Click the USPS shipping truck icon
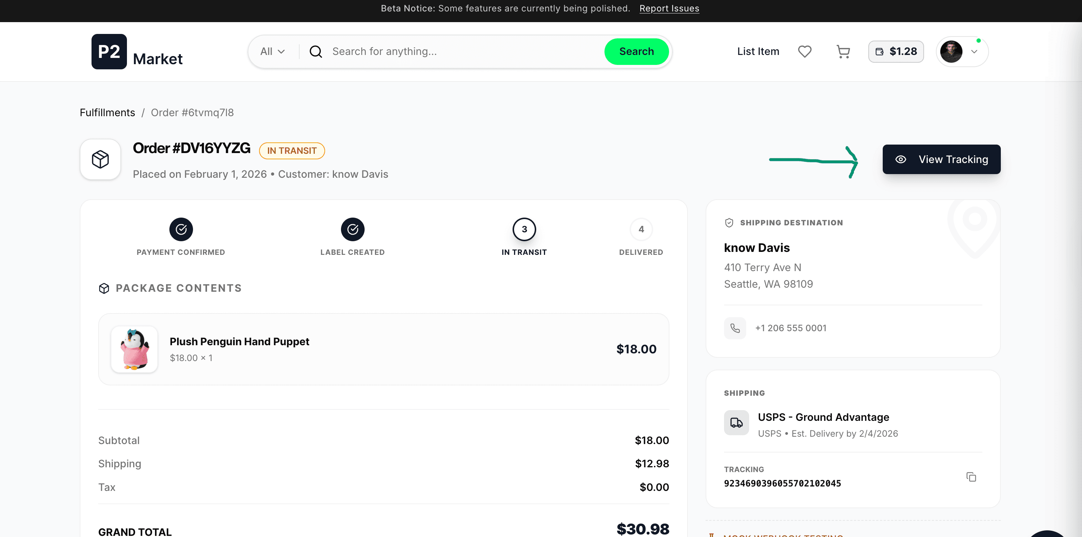The width and height of the screenshot is (1082, 537). [x=736, y=422]
